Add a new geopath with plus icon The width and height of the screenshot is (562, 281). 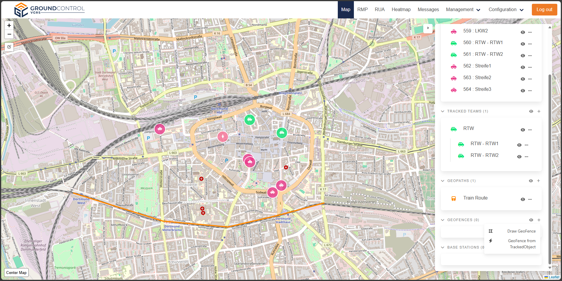[x=538, y=181]
